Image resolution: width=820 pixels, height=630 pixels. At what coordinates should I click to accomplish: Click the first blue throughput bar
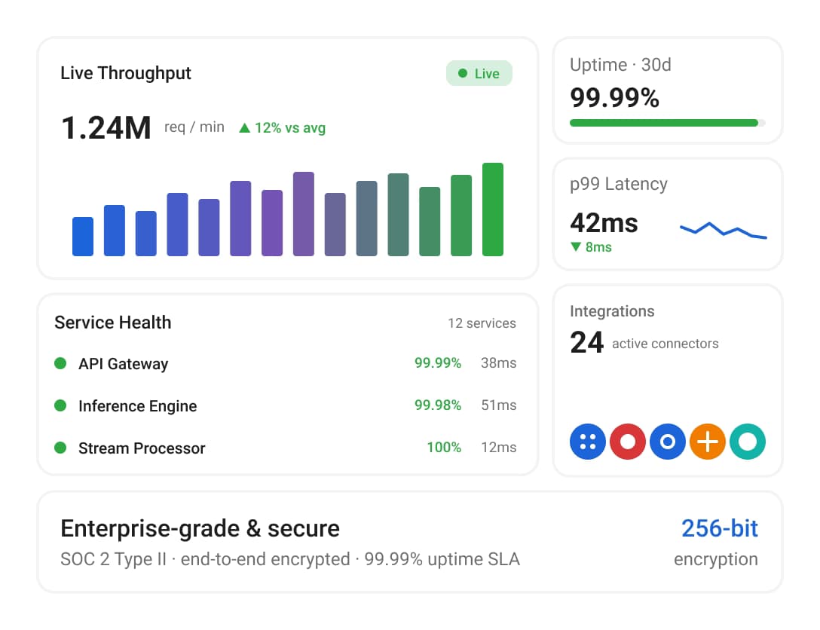pyautogui.click(x=83, y=237)
